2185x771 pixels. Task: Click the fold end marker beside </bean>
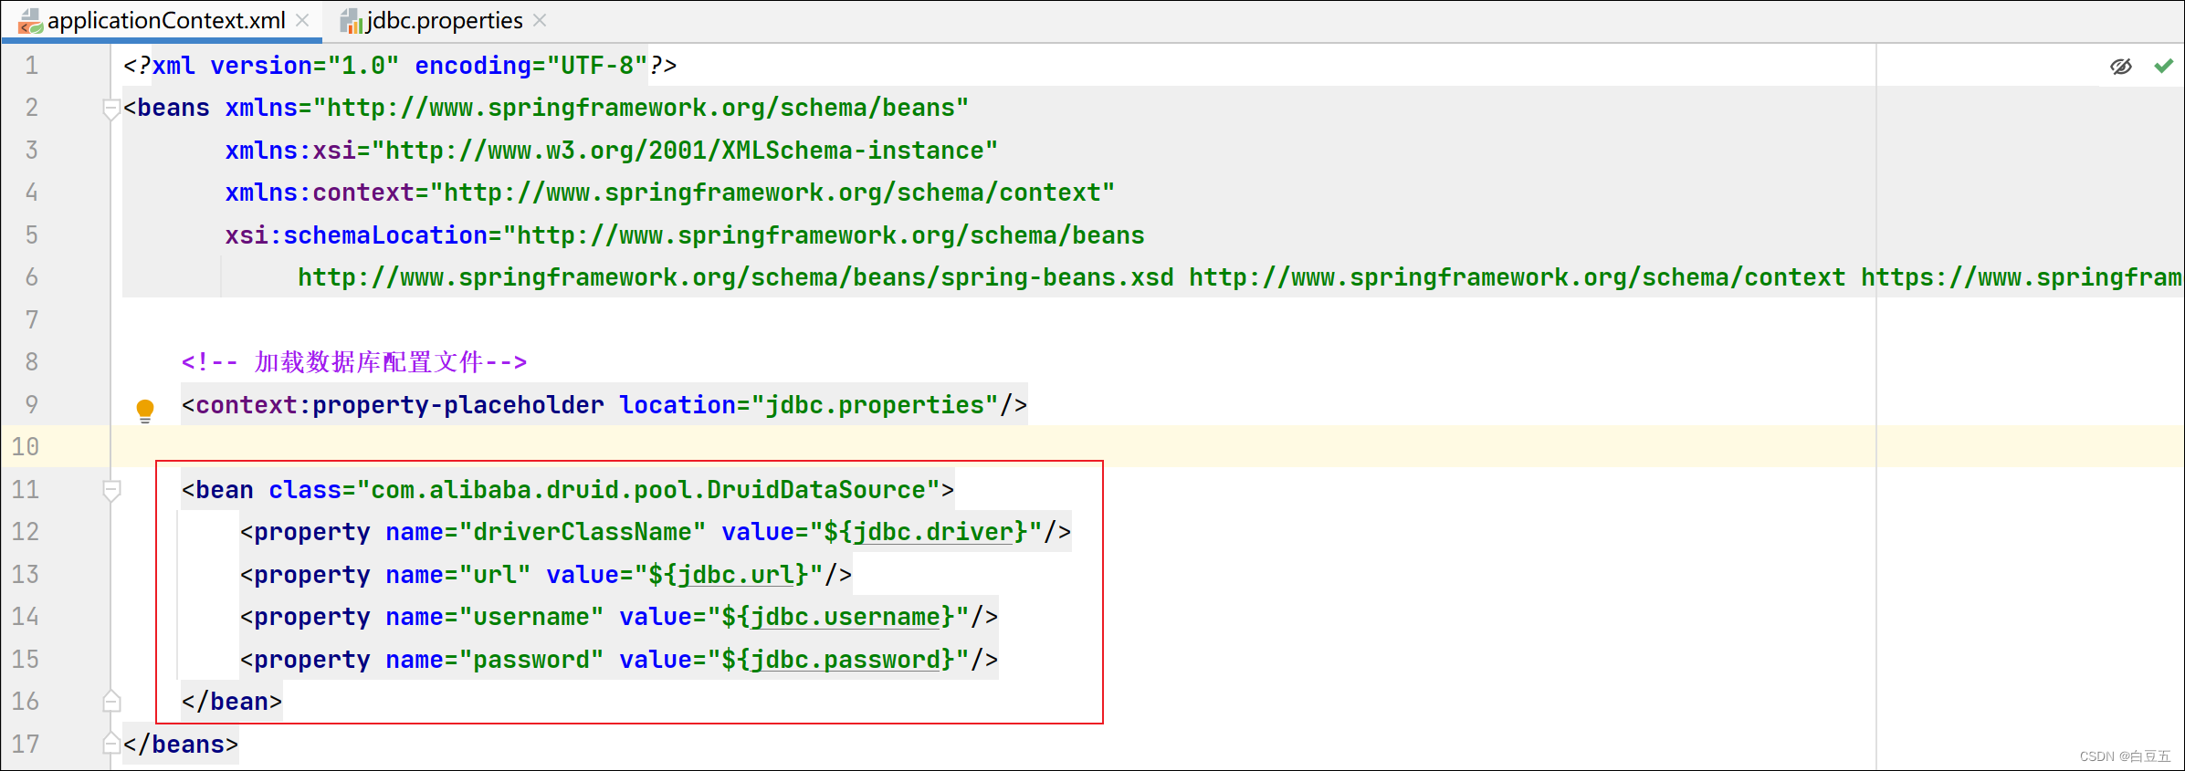click(111, 702)
